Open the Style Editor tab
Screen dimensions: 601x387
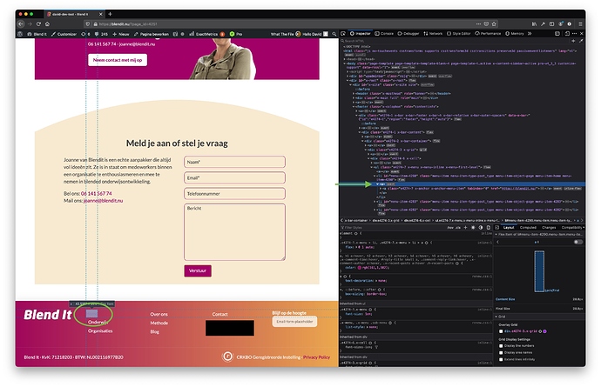(458, 34)
